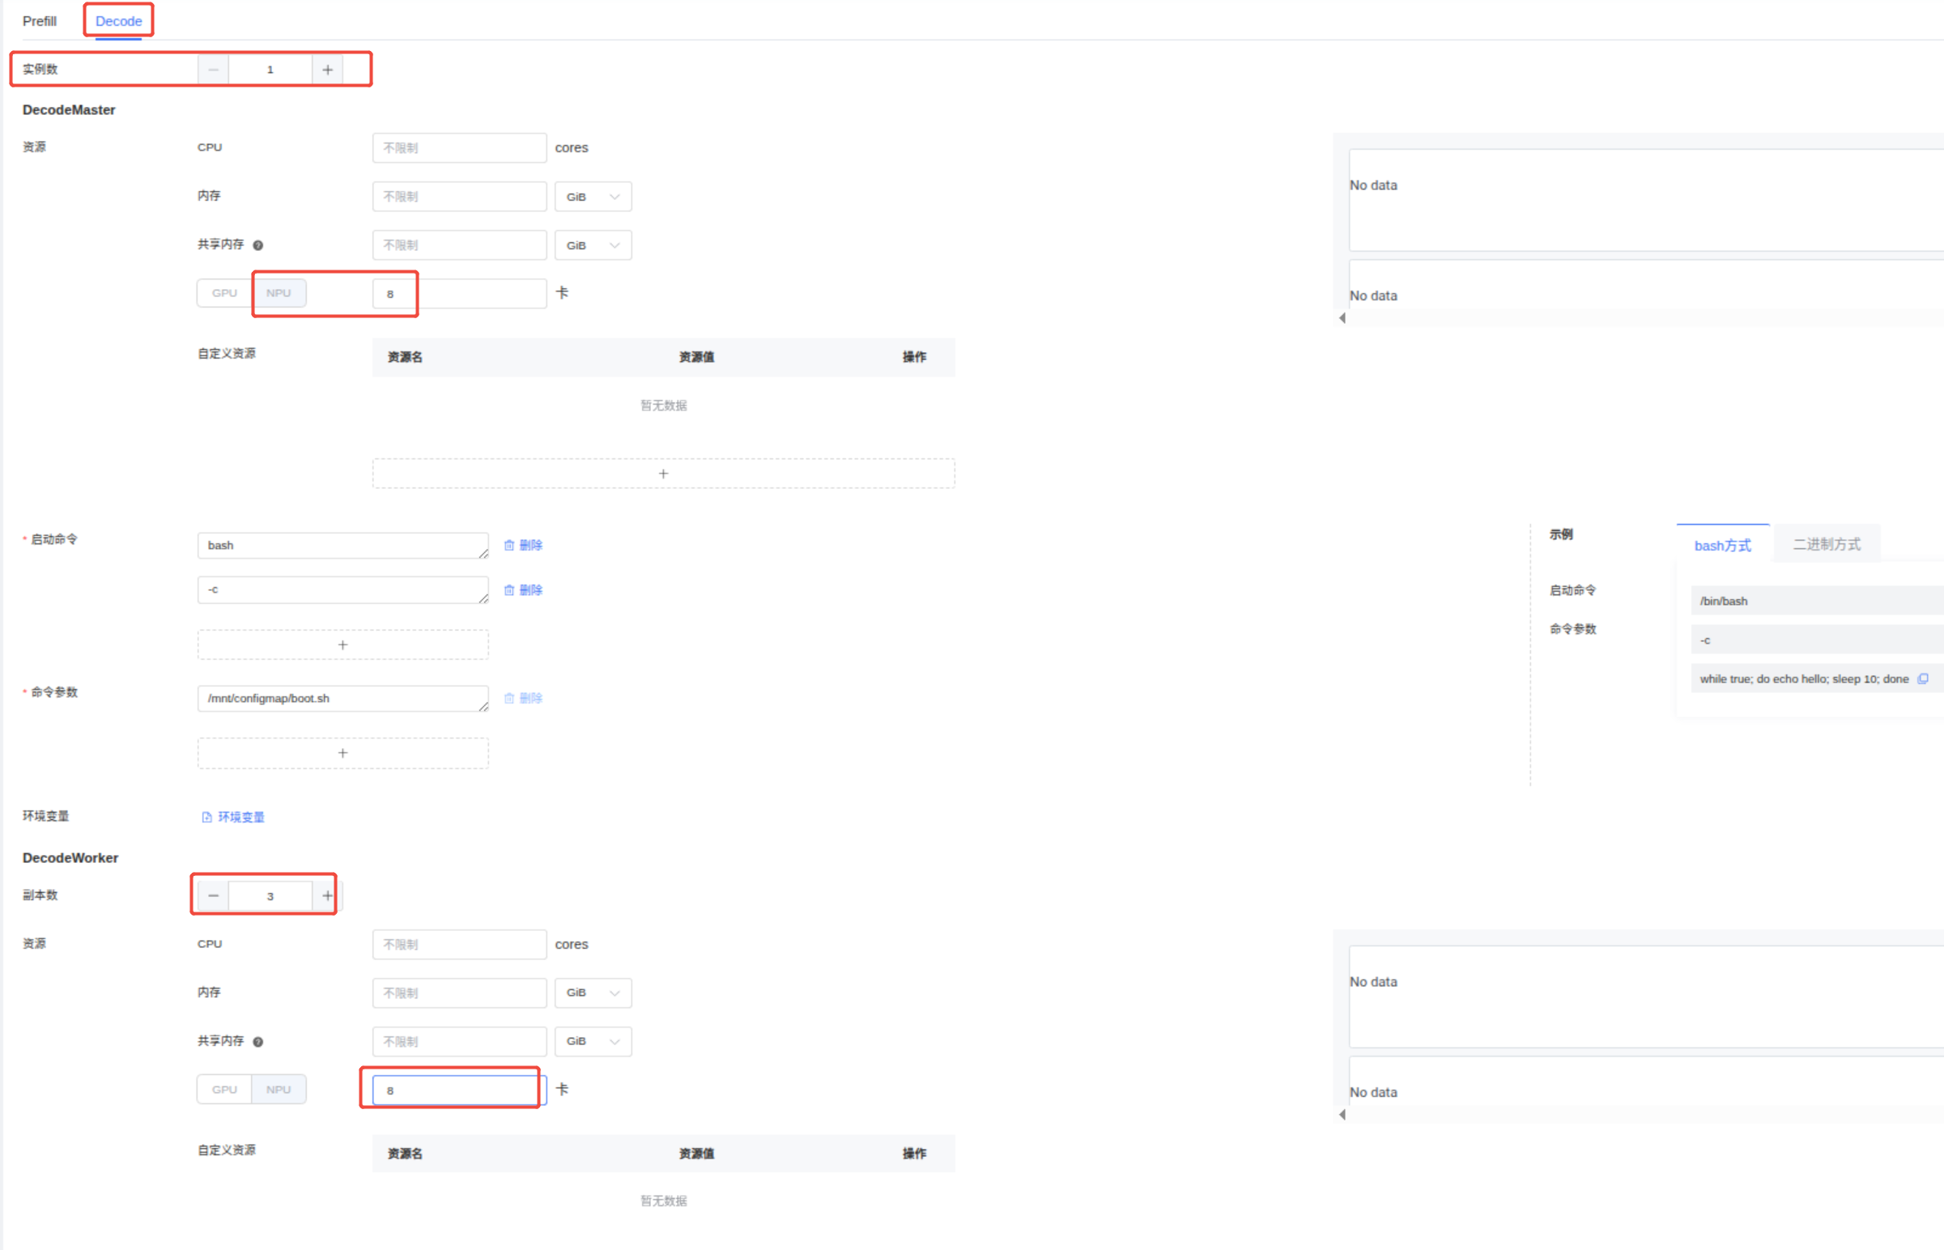Select GPU toggle in DecodeMaster resources

(224, 293)
